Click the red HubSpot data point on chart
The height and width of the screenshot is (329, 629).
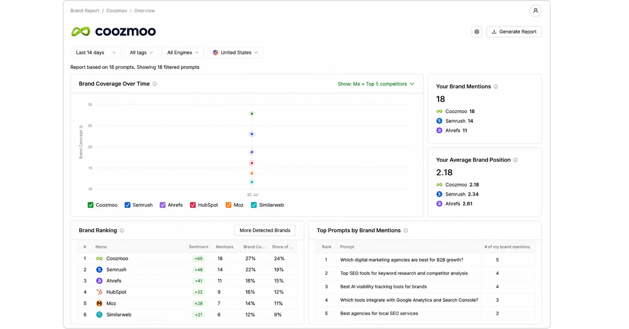pyautogui.click(x=252, y=163)
